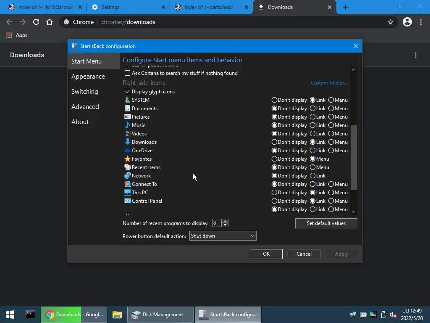The width and height of the screenshot is (430, 323).
Task: Click the OK button
Action: click(x=266, y=254)
